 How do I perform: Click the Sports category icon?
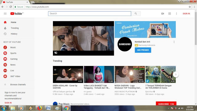[5, 53]
